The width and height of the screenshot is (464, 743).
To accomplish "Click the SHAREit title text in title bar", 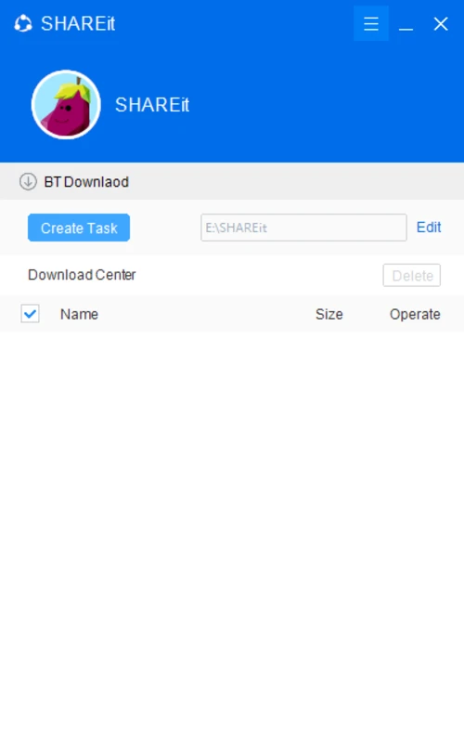I will click(78, 24).
